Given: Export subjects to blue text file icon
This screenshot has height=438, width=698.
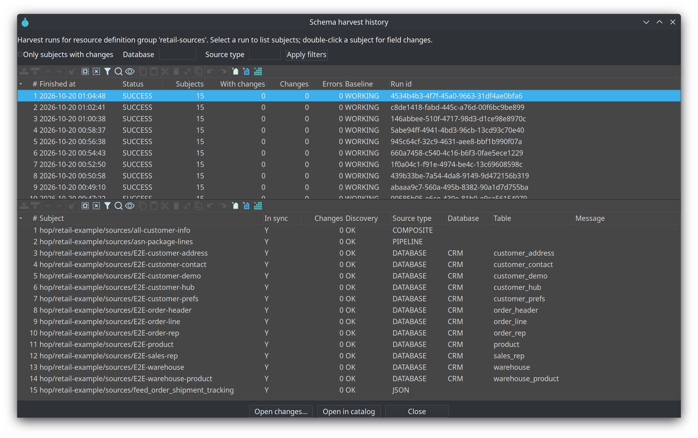Looking at the screenshot, I should click(x=246, y=206).
